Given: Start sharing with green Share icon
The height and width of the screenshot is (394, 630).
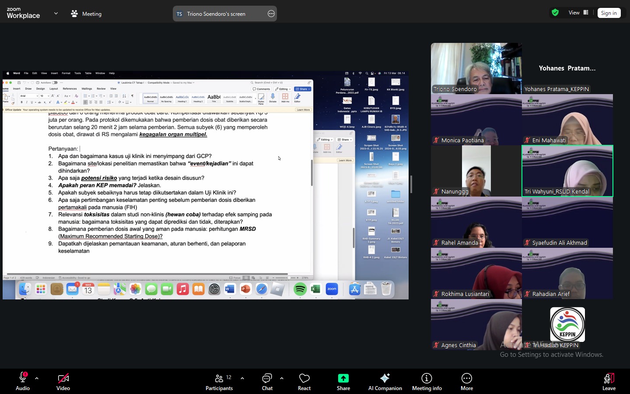Looking at the screenshot, I should [343, 382].
